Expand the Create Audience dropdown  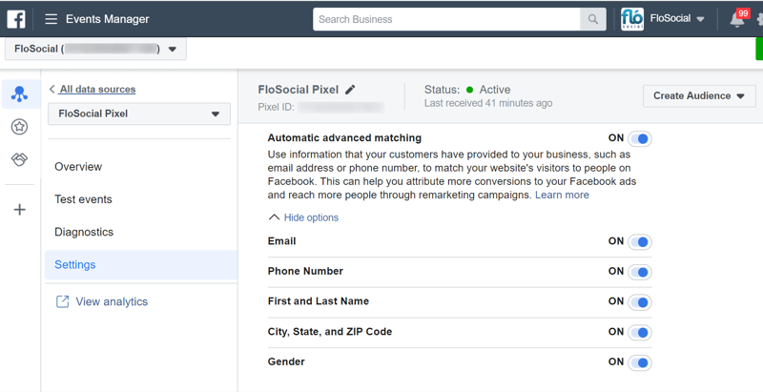point(699,95)
